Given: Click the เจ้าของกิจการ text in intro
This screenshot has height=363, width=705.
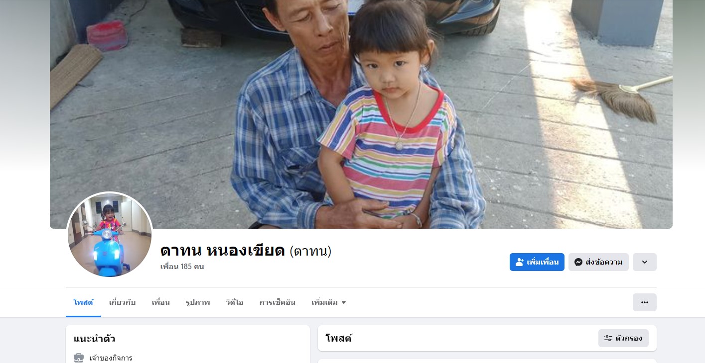Looking at the screenshot, I should click(x=111, y=358).
